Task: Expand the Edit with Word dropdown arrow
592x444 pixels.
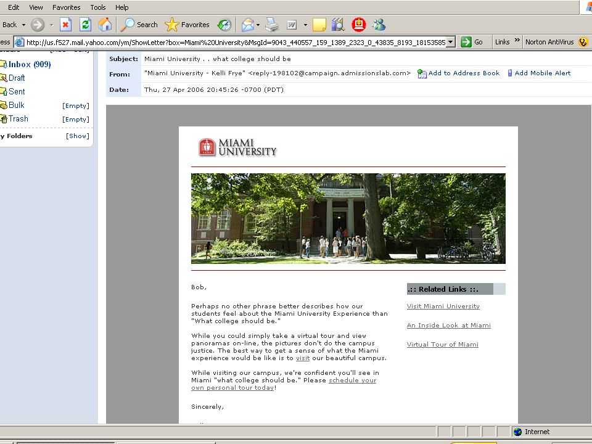Action: [x=305, y=25]
